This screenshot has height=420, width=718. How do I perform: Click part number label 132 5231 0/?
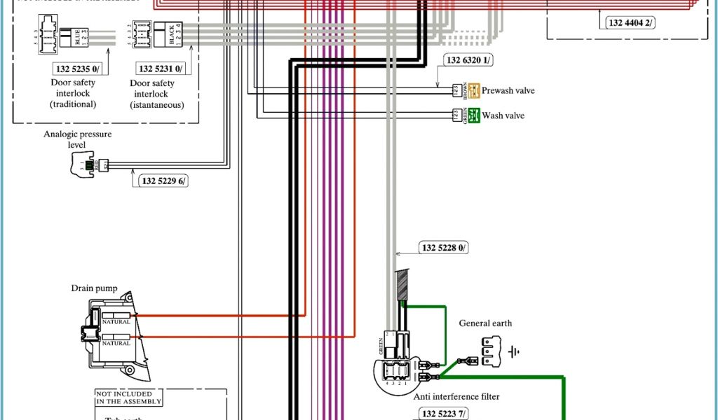(x=161, y=69)
